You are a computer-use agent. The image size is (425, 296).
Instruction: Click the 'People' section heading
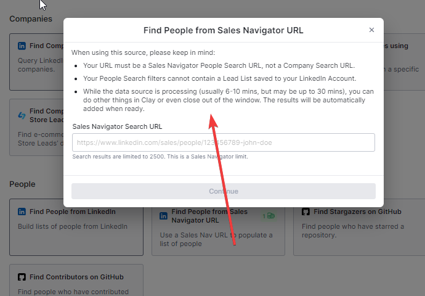22,184
